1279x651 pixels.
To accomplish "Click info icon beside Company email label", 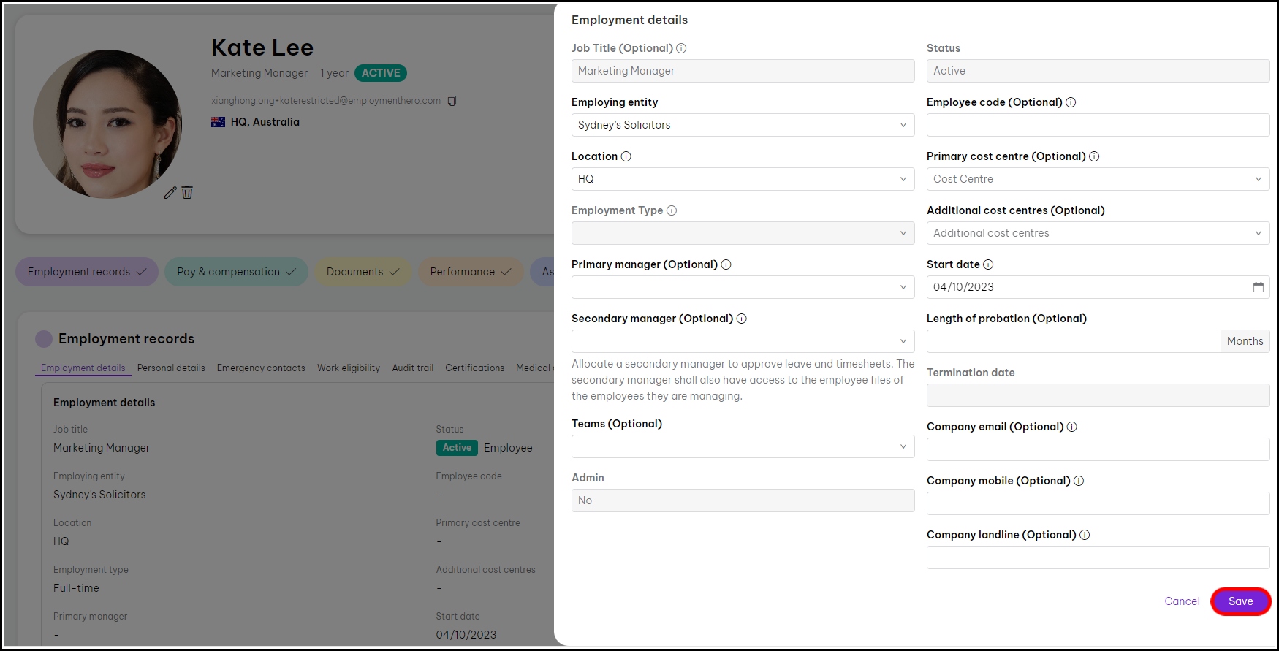I will [x=1072, y=427].
